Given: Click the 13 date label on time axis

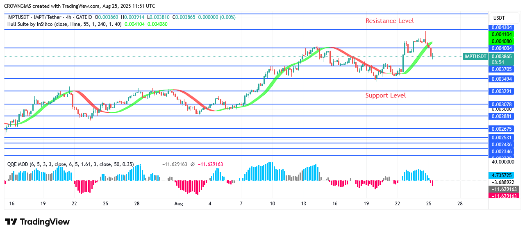Looking at the screenshot, I should 304,204.
